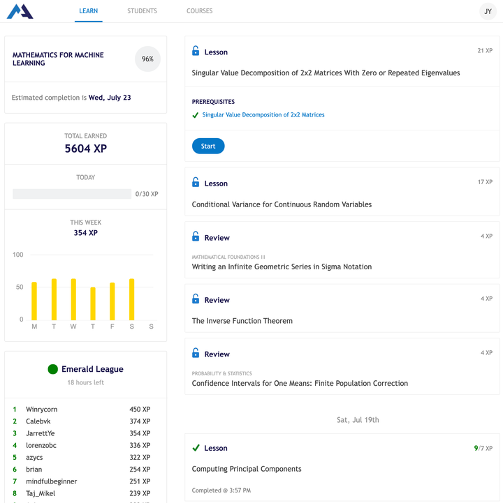This screenshot has width=503, height=503.
Task: Click the green prerequisite checkmark icon
Action: coord(196,115)
